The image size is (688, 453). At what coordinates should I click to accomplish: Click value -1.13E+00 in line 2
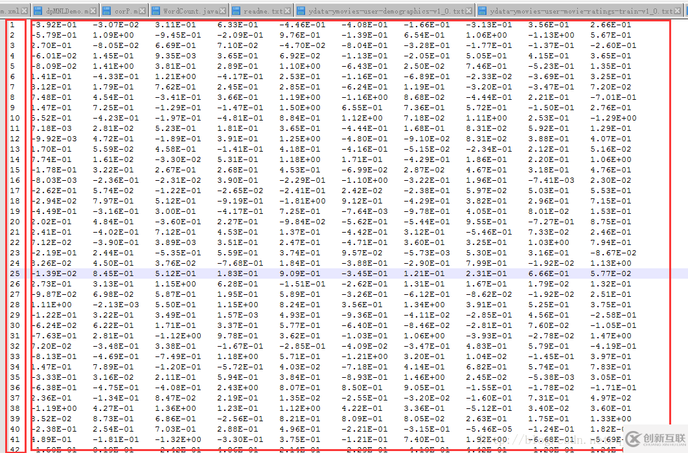coord(551,35)
